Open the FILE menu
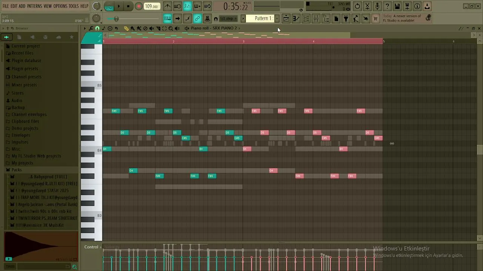483x271 pixels. point(6,6)
